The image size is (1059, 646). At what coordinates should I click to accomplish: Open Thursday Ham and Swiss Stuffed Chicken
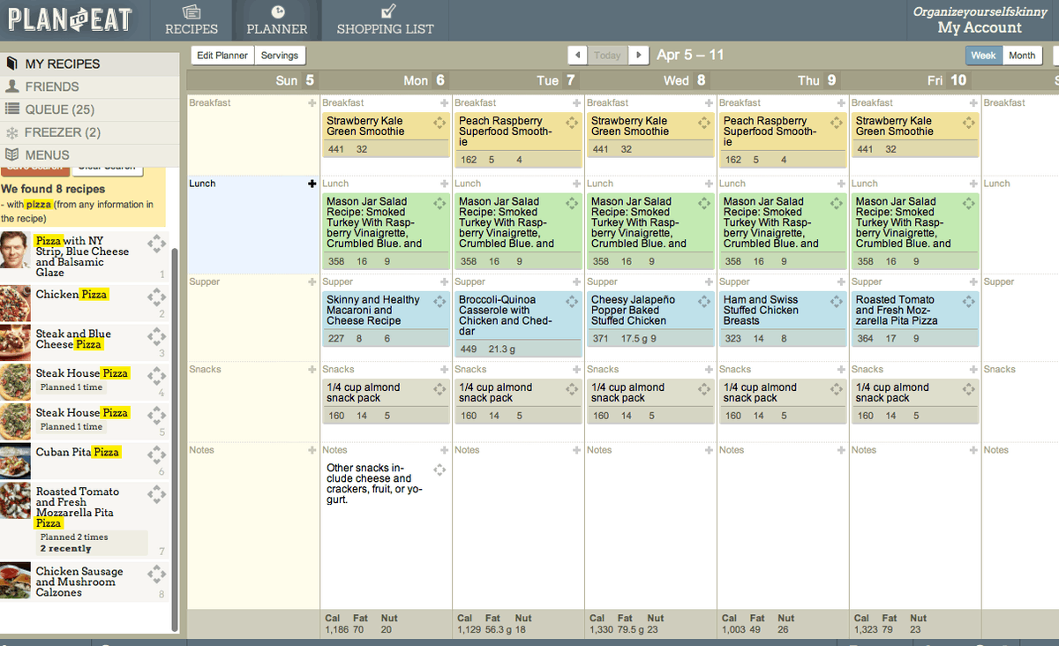(x=761, y=310)
